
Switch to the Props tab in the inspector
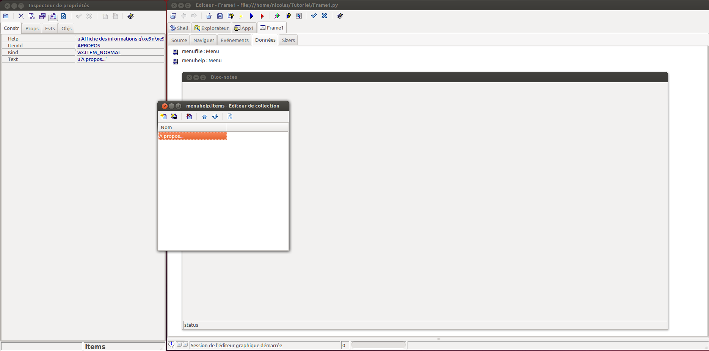click(x=31, y=28)
